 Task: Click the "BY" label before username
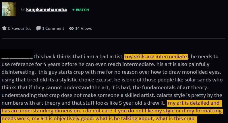click(x=23, y=10)
